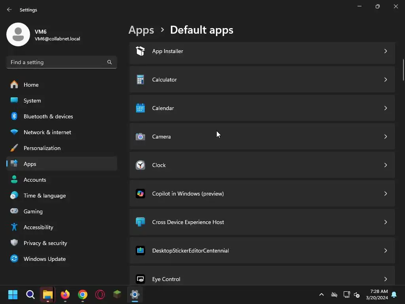
Task: Open Firefox from the taskbar
Action: click(x=65, y=294)
